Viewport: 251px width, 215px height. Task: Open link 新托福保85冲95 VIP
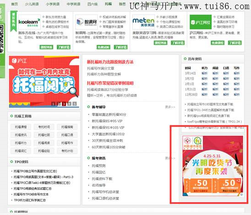click(x=107, y=121)
